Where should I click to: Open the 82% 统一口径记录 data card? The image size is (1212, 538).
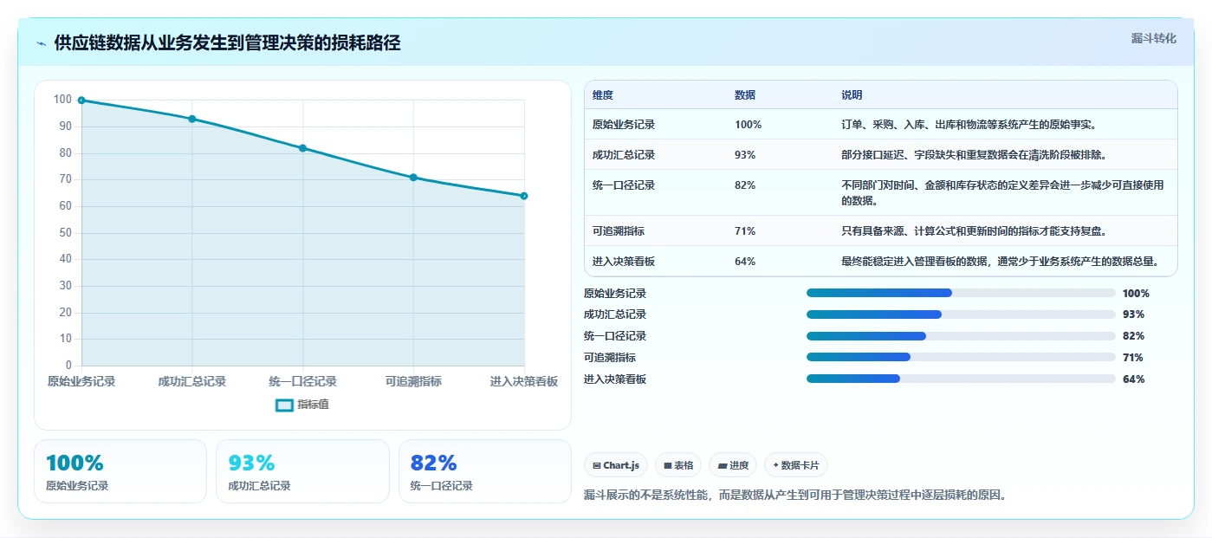click(485, 471)
